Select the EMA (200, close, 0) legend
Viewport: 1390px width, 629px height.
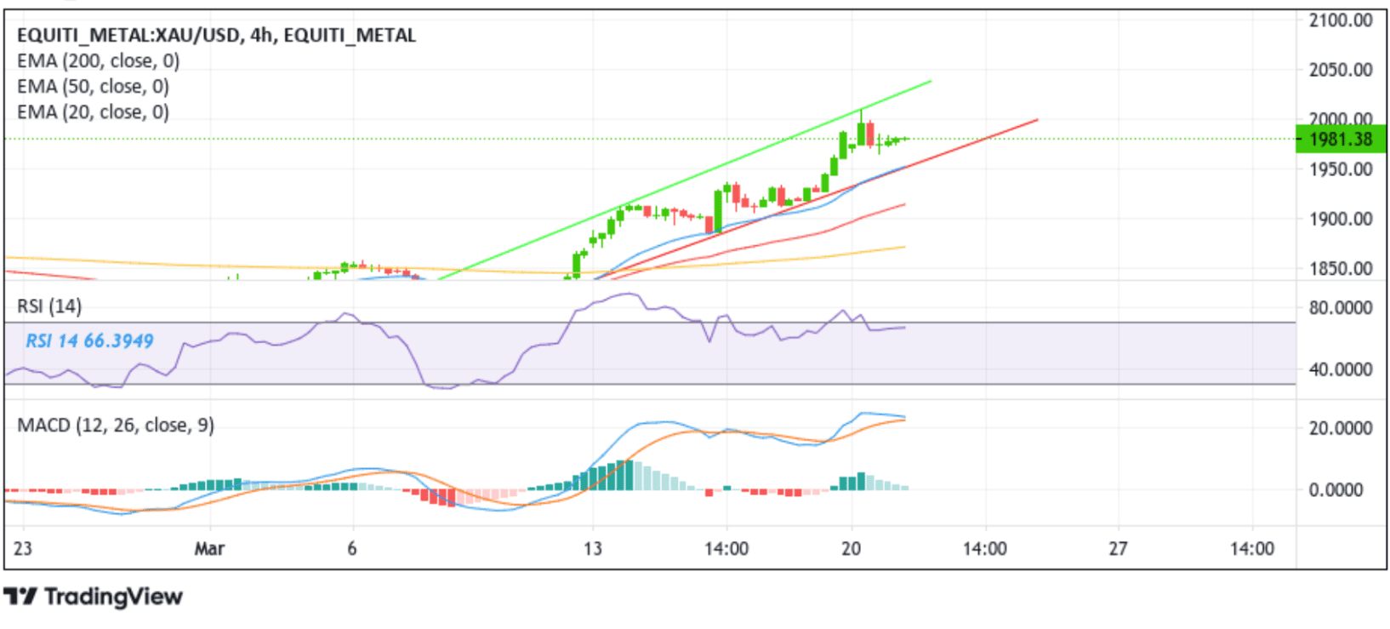[99, 60]
